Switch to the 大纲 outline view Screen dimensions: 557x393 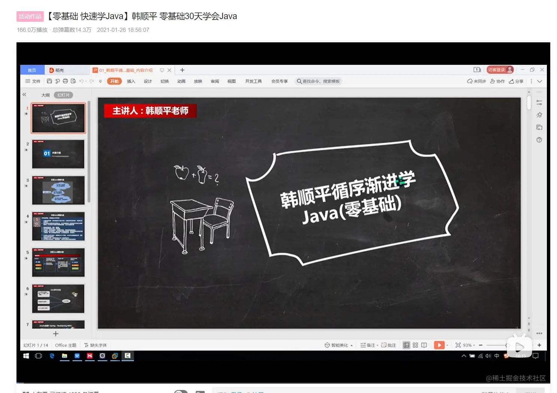coord(45,95)
